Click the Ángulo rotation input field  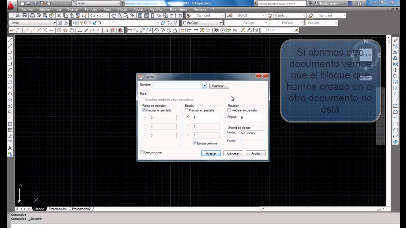pos(252,118)
